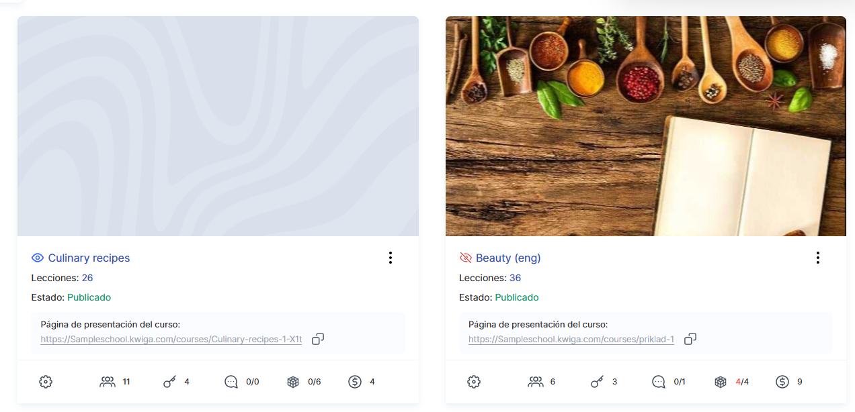Open the Beauty (eng) course title
The height and width of the screenshot is (412, 855).
(508, 258)
